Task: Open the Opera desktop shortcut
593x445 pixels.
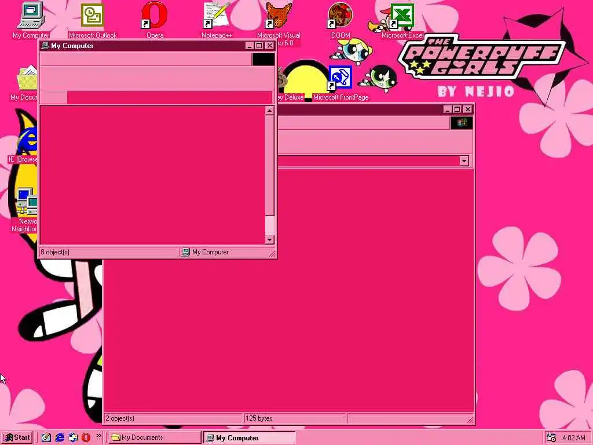Action: (x=155, y=20)
